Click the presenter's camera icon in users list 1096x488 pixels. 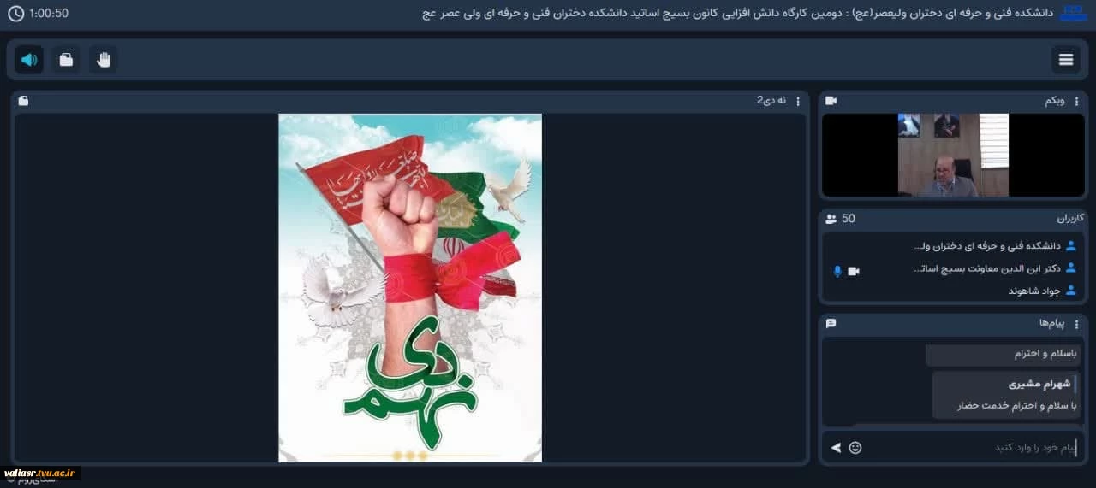point(854,271)
